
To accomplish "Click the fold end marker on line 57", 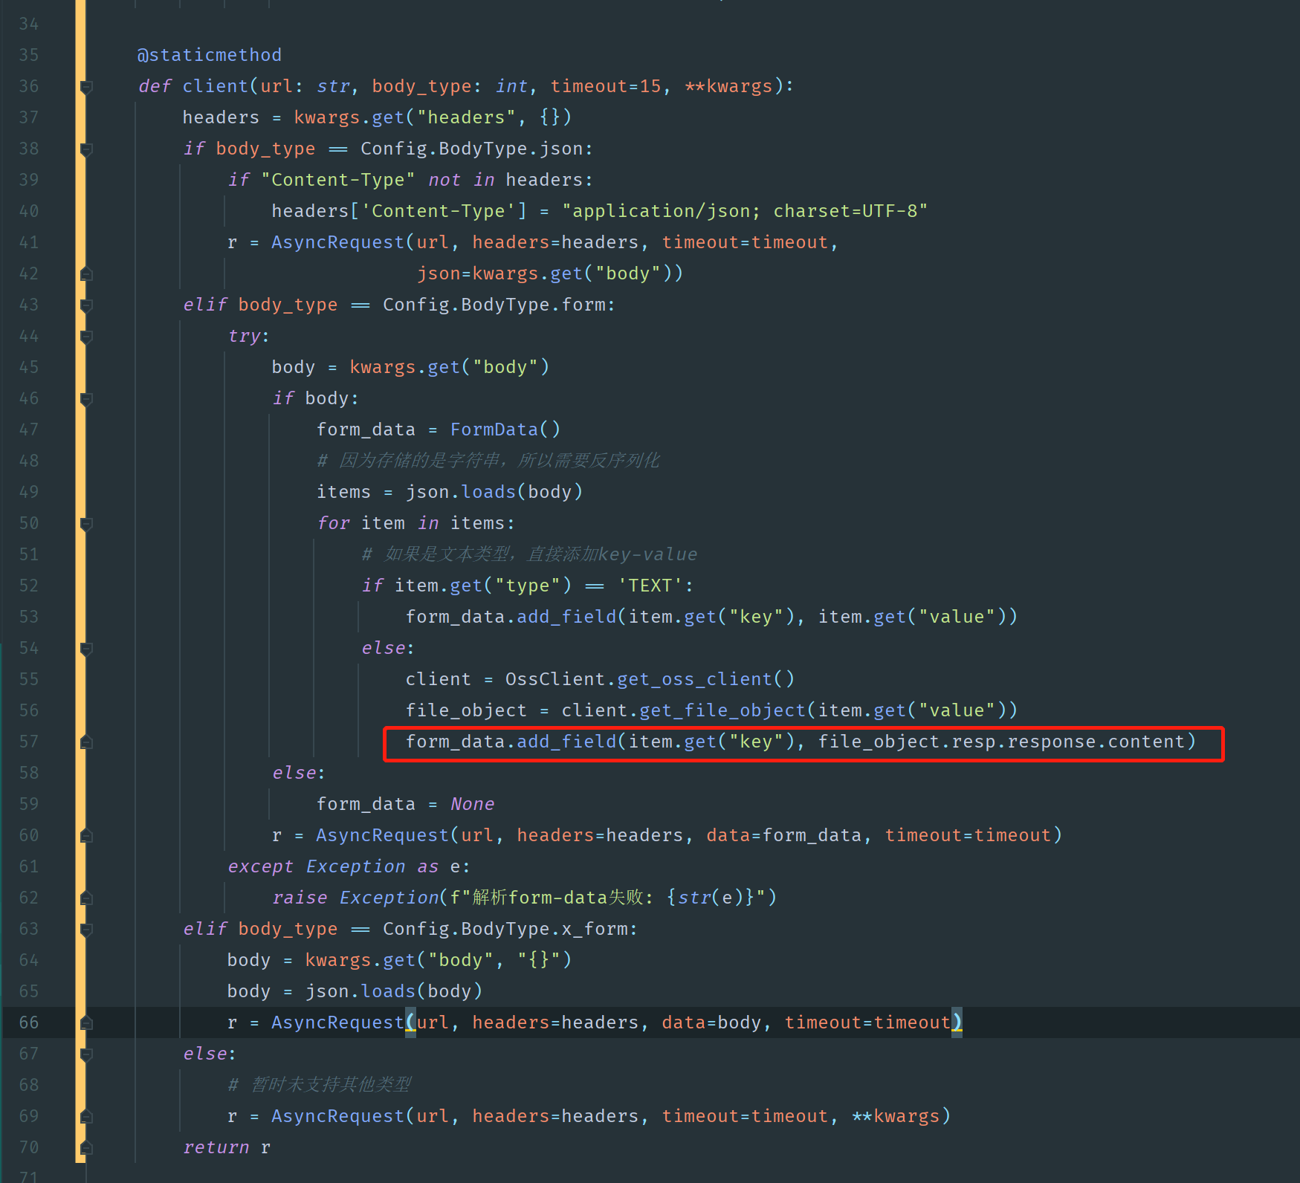I will (86, 742).
